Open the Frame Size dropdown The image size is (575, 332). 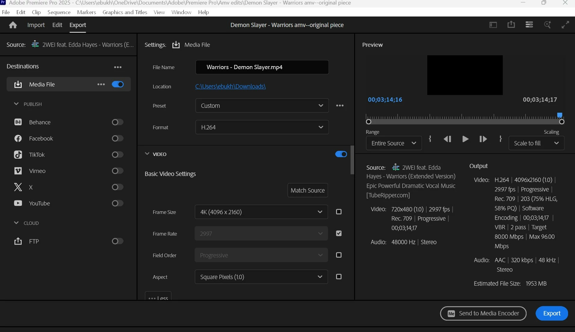click(x=261, y=212)
